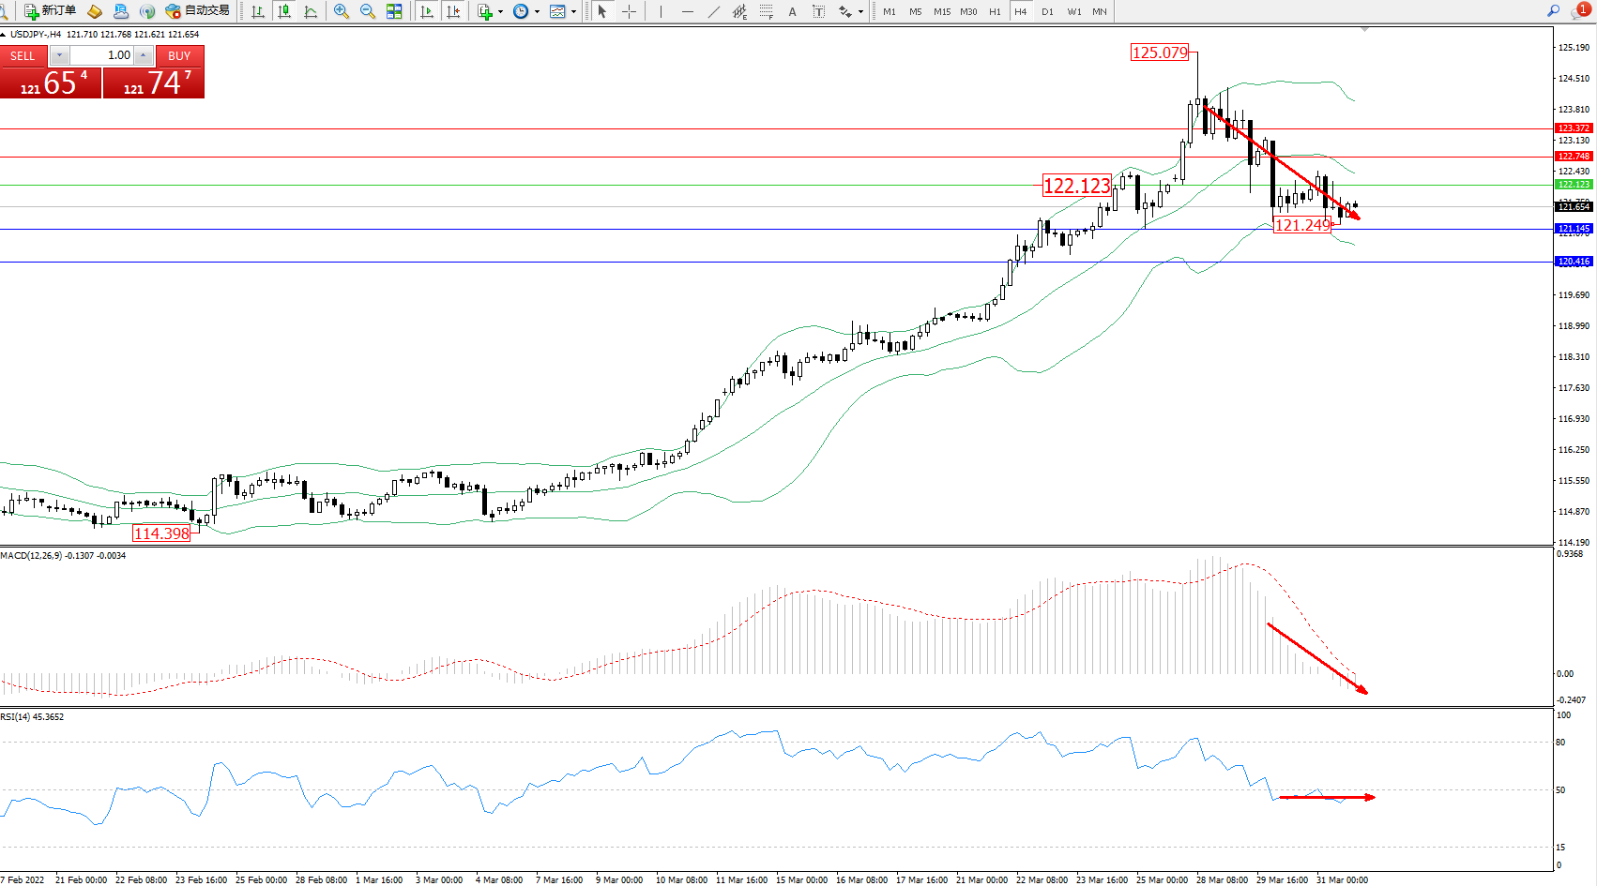Image resolution: width=1597 pixels, height=886 pixels.
Task: Toggle the 自动交易 AutoTrading button
Action: 197,11
